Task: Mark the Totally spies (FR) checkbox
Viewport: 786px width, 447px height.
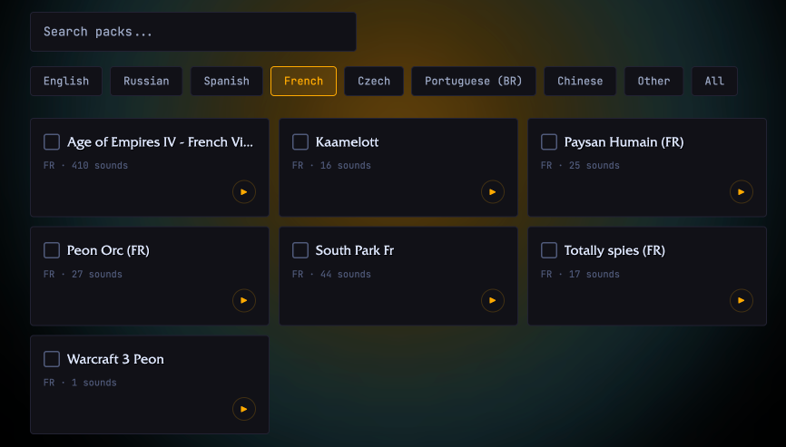Action: tap(549, 250)
